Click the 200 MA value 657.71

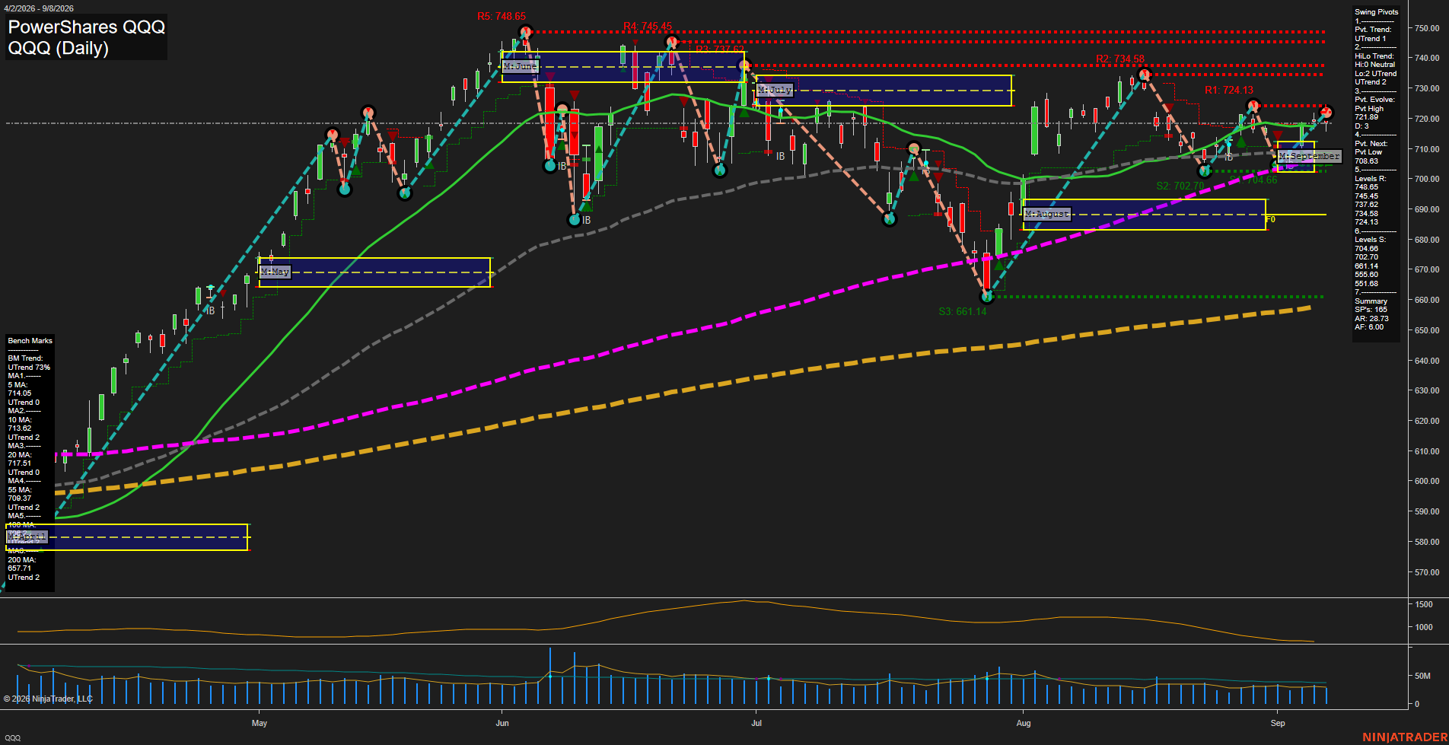click(x=20, y=568)
